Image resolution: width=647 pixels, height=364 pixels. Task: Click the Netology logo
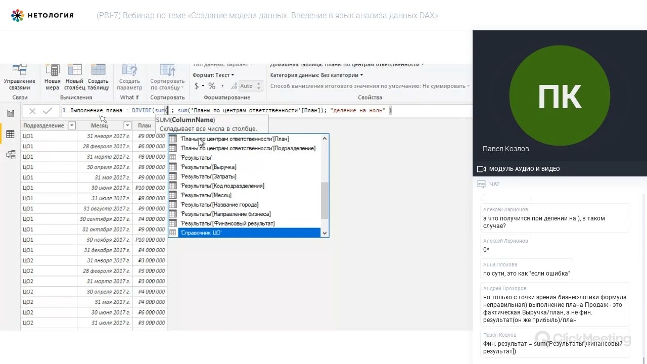pyautogui.click(x=42, y=15)
